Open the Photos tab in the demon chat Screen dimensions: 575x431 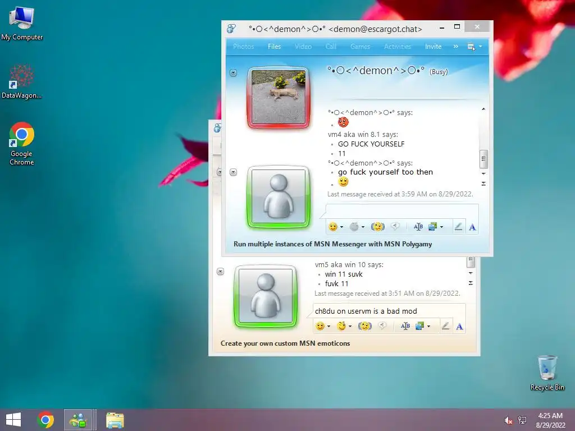pos(244,47)
